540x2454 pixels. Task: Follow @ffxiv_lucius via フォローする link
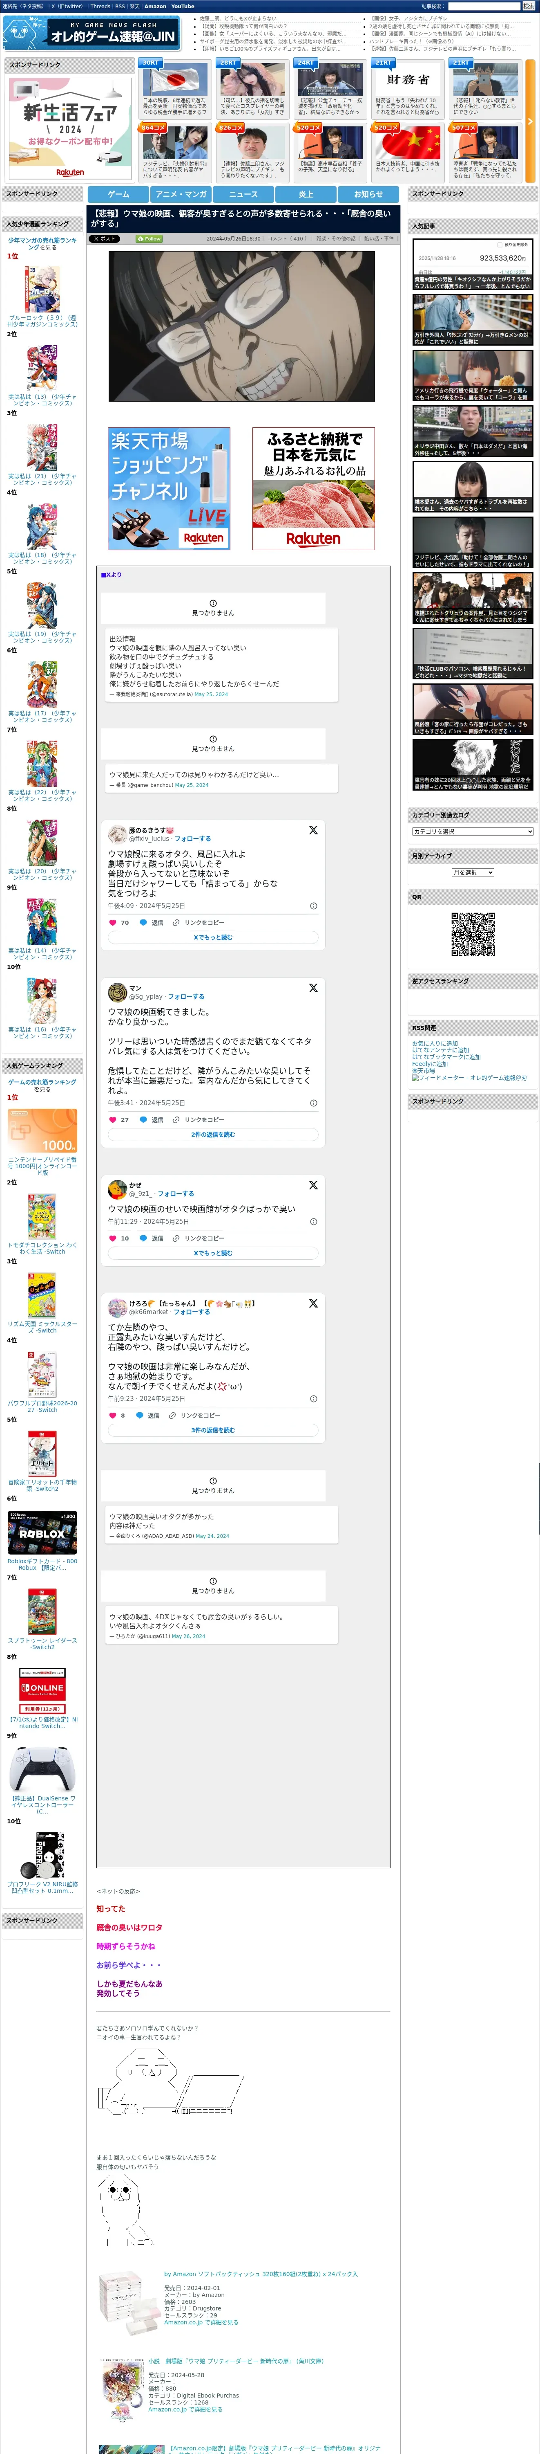tap(193, 839)
